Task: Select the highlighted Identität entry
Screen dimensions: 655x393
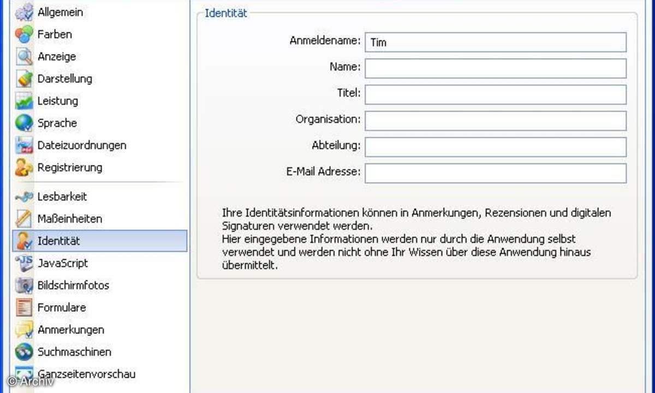Action: 99,241
